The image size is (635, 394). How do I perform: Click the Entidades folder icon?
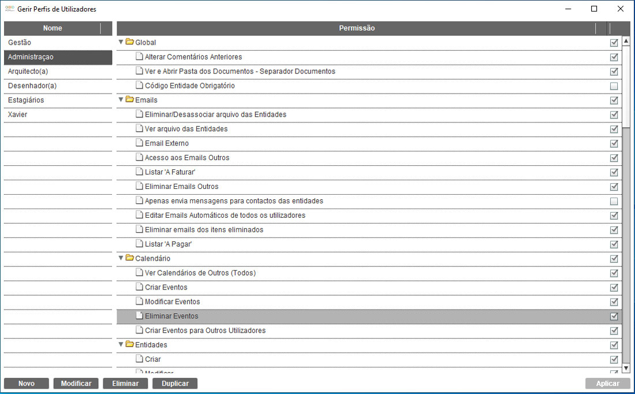(129, 345)
